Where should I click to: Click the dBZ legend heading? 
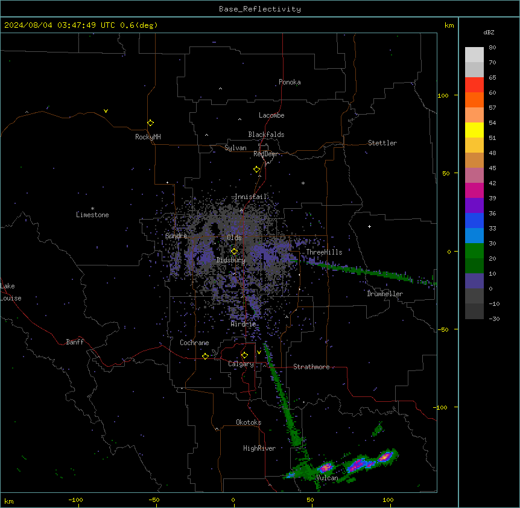pos(489,33)
